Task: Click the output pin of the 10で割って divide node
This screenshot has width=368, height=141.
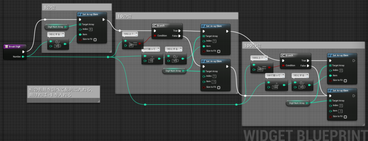Action: (159, 59)
